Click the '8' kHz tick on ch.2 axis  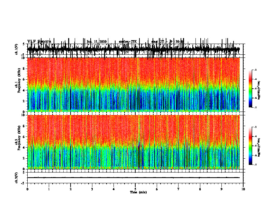[x=24, y=126]
